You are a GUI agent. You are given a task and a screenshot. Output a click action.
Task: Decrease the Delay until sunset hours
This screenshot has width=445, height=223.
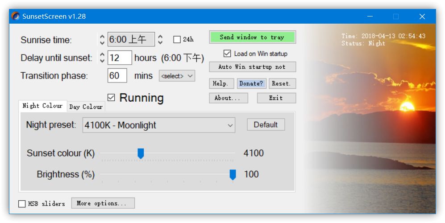coord(102,60)
